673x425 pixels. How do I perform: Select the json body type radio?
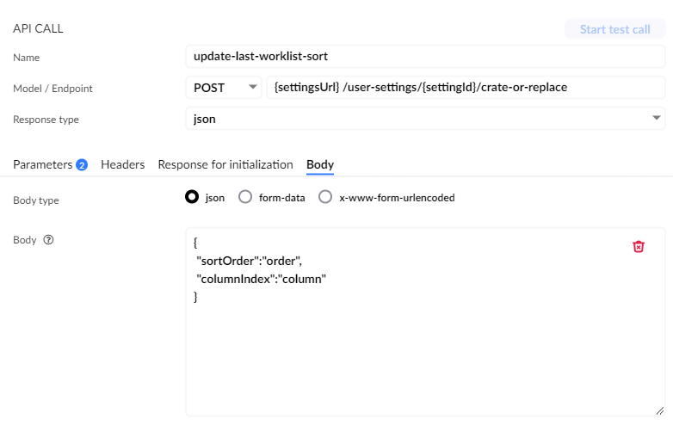192,197
